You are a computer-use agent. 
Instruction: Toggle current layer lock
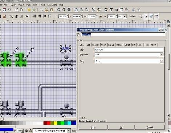(x=30, y=131)
